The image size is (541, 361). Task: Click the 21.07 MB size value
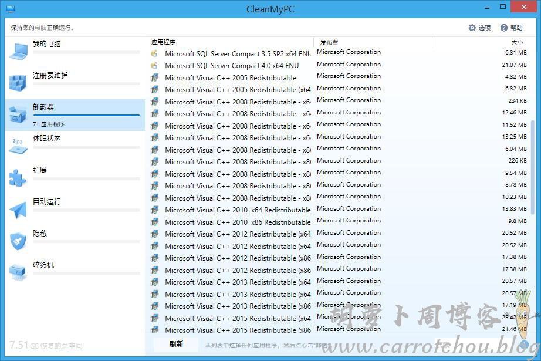pos(514,65)
